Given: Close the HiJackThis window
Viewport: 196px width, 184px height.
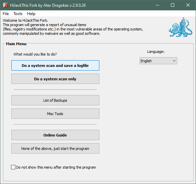Looking at the screenshot, I should pos(188,5).
